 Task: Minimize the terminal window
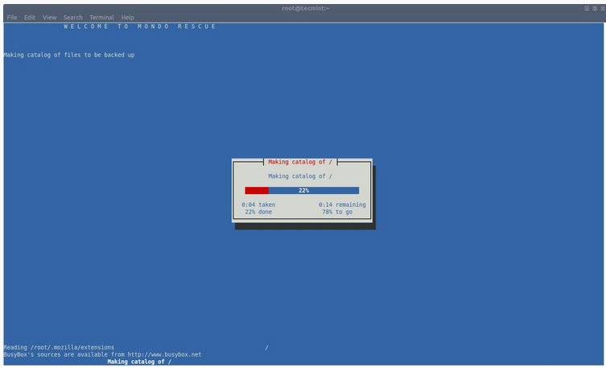point(587,7)
